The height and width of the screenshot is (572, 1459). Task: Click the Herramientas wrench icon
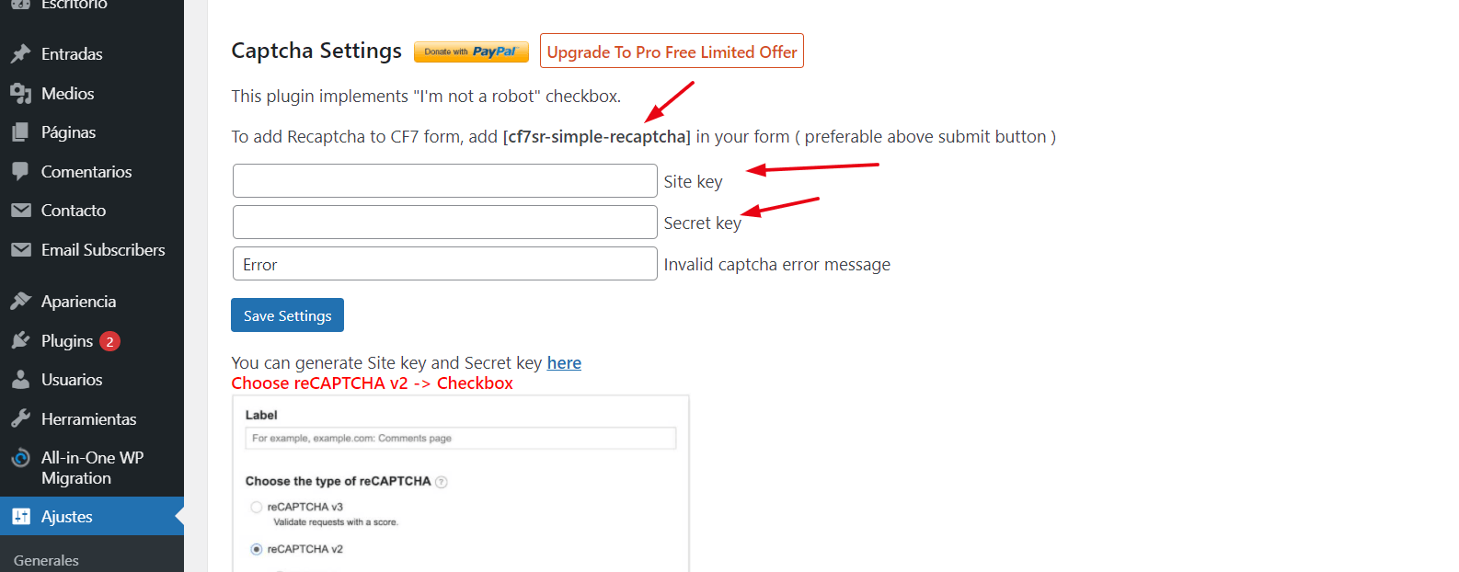pyautogui.click(x=21, y=418)
